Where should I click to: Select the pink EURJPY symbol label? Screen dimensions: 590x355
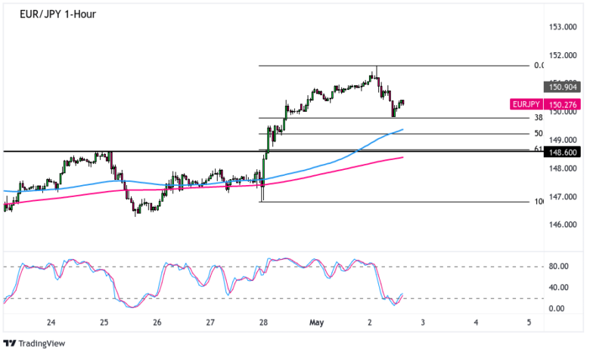click(523, 105)
